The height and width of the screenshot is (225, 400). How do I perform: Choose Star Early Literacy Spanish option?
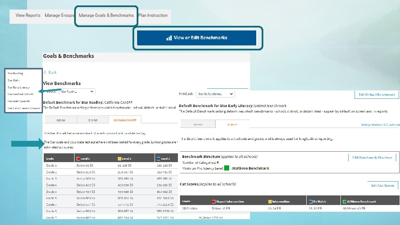click(x=24, y=108)
